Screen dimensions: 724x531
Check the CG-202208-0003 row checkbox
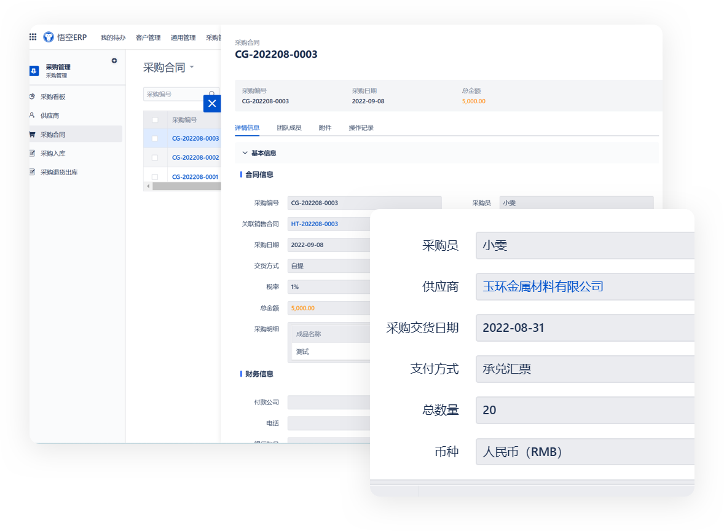(x=155, y=138)
